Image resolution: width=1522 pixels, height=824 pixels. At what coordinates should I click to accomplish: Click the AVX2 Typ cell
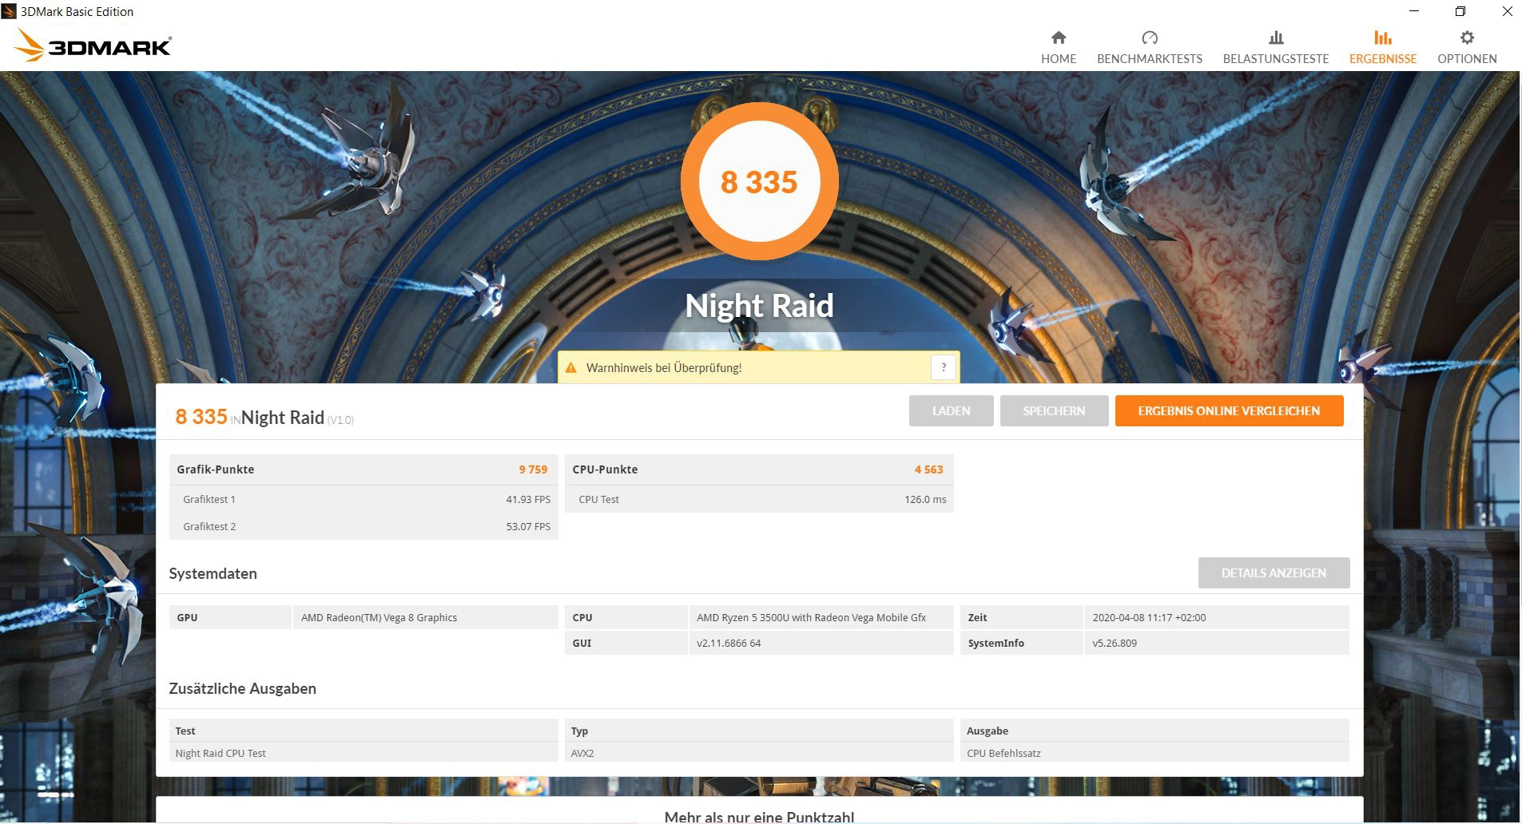click(759, 753)
